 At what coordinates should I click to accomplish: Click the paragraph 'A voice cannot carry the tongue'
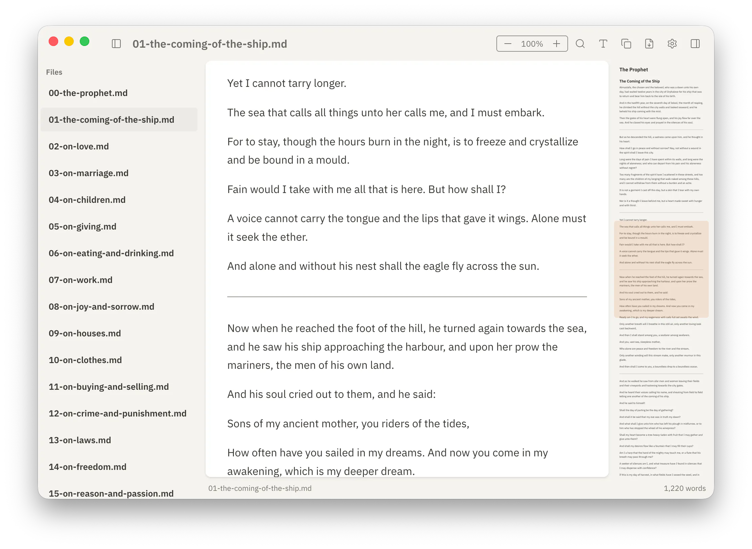coord(407,228)
